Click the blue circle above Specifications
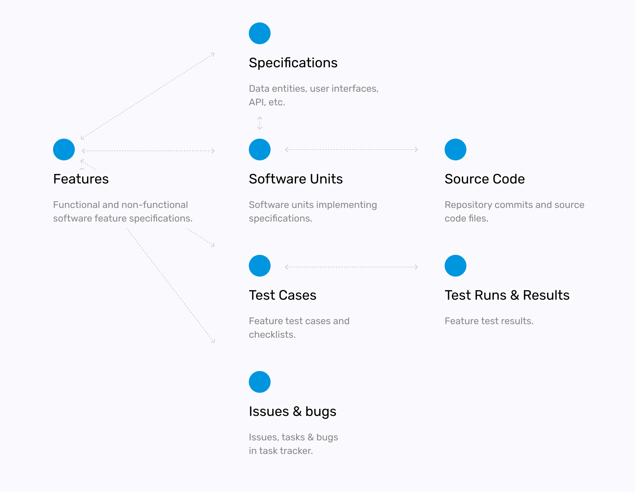The image size is (635, 492). coord(260,33)
